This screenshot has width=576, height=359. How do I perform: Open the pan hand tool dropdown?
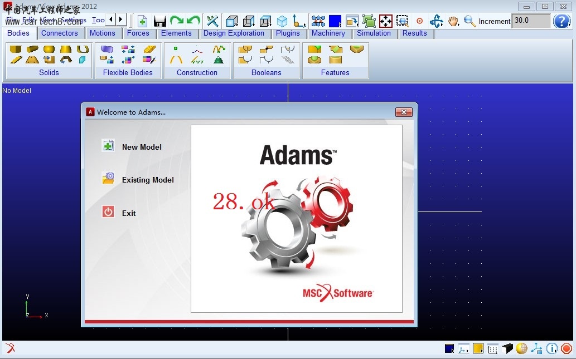tap(453, 21)
